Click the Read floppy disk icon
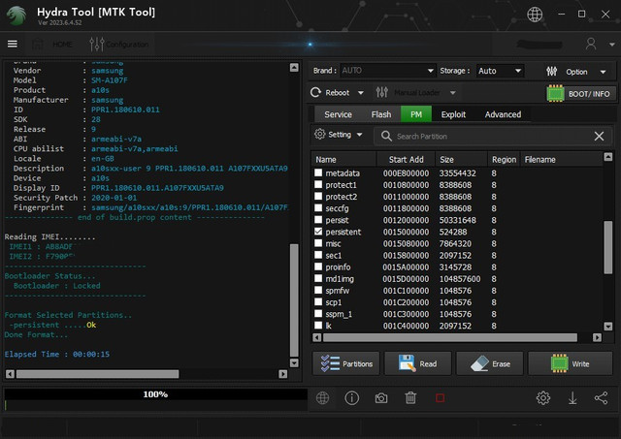The image size is (621, 439). pyautogui.click(x=408, y=363)
